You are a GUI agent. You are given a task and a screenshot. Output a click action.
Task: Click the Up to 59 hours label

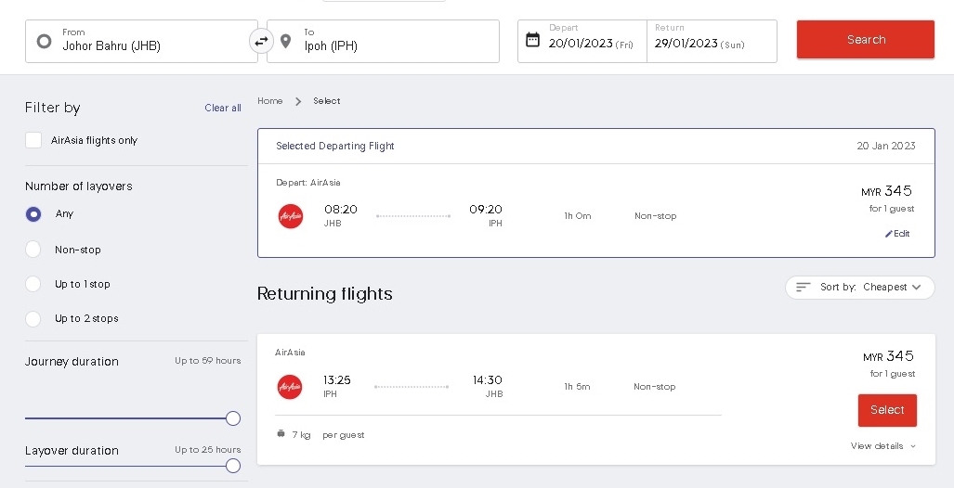207,361
